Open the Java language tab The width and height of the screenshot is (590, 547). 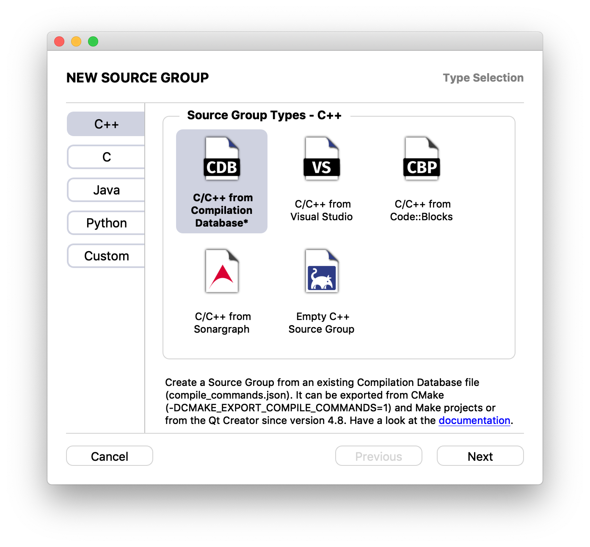106,190
